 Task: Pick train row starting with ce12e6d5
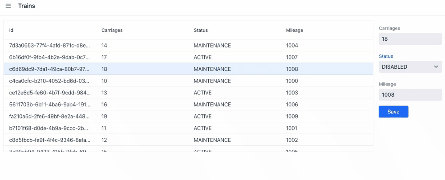[49, 93]
